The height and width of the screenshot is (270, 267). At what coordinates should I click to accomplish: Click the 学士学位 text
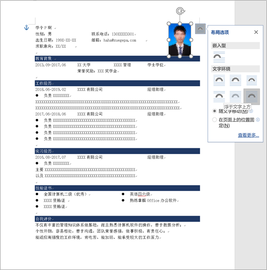coord(156,65)
